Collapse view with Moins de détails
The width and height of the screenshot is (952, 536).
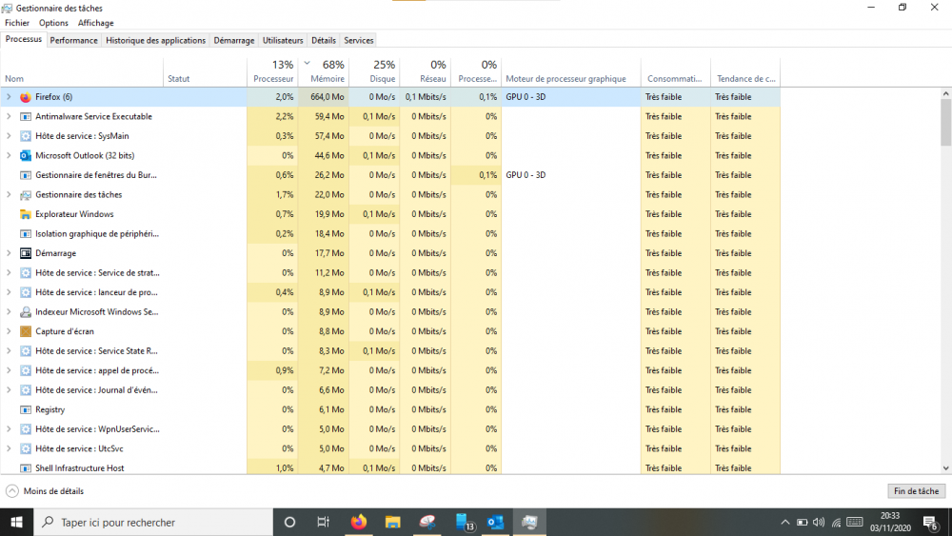45,491
